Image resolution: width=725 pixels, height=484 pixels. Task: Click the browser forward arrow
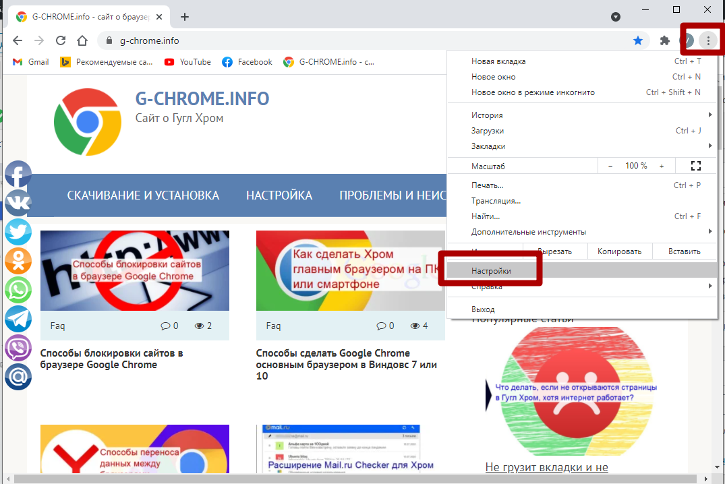point(39,40)
